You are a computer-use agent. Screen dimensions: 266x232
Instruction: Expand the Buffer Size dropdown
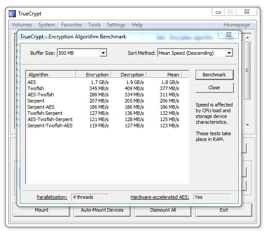coord(103,53)
